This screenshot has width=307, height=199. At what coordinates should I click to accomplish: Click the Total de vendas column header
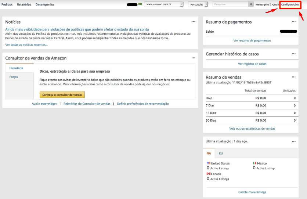pos(255,91)
